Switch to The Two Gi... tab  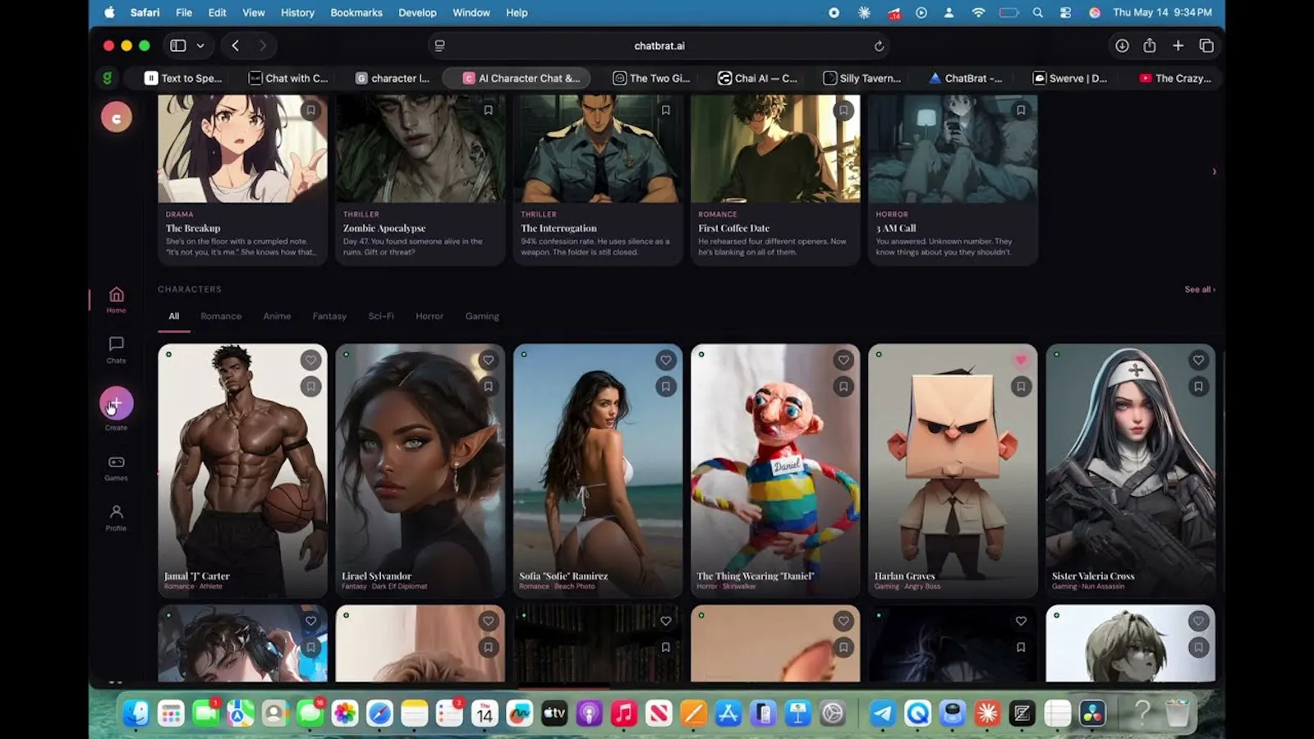[x=652, y=78]
